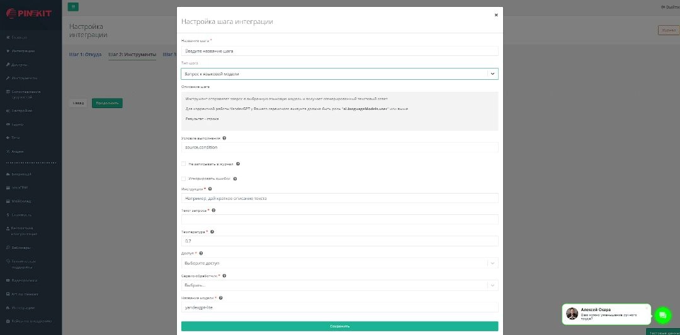Focus the 'Температура' value field
The width and height of the screenshot is (680, 335).
tap(339, 241)
